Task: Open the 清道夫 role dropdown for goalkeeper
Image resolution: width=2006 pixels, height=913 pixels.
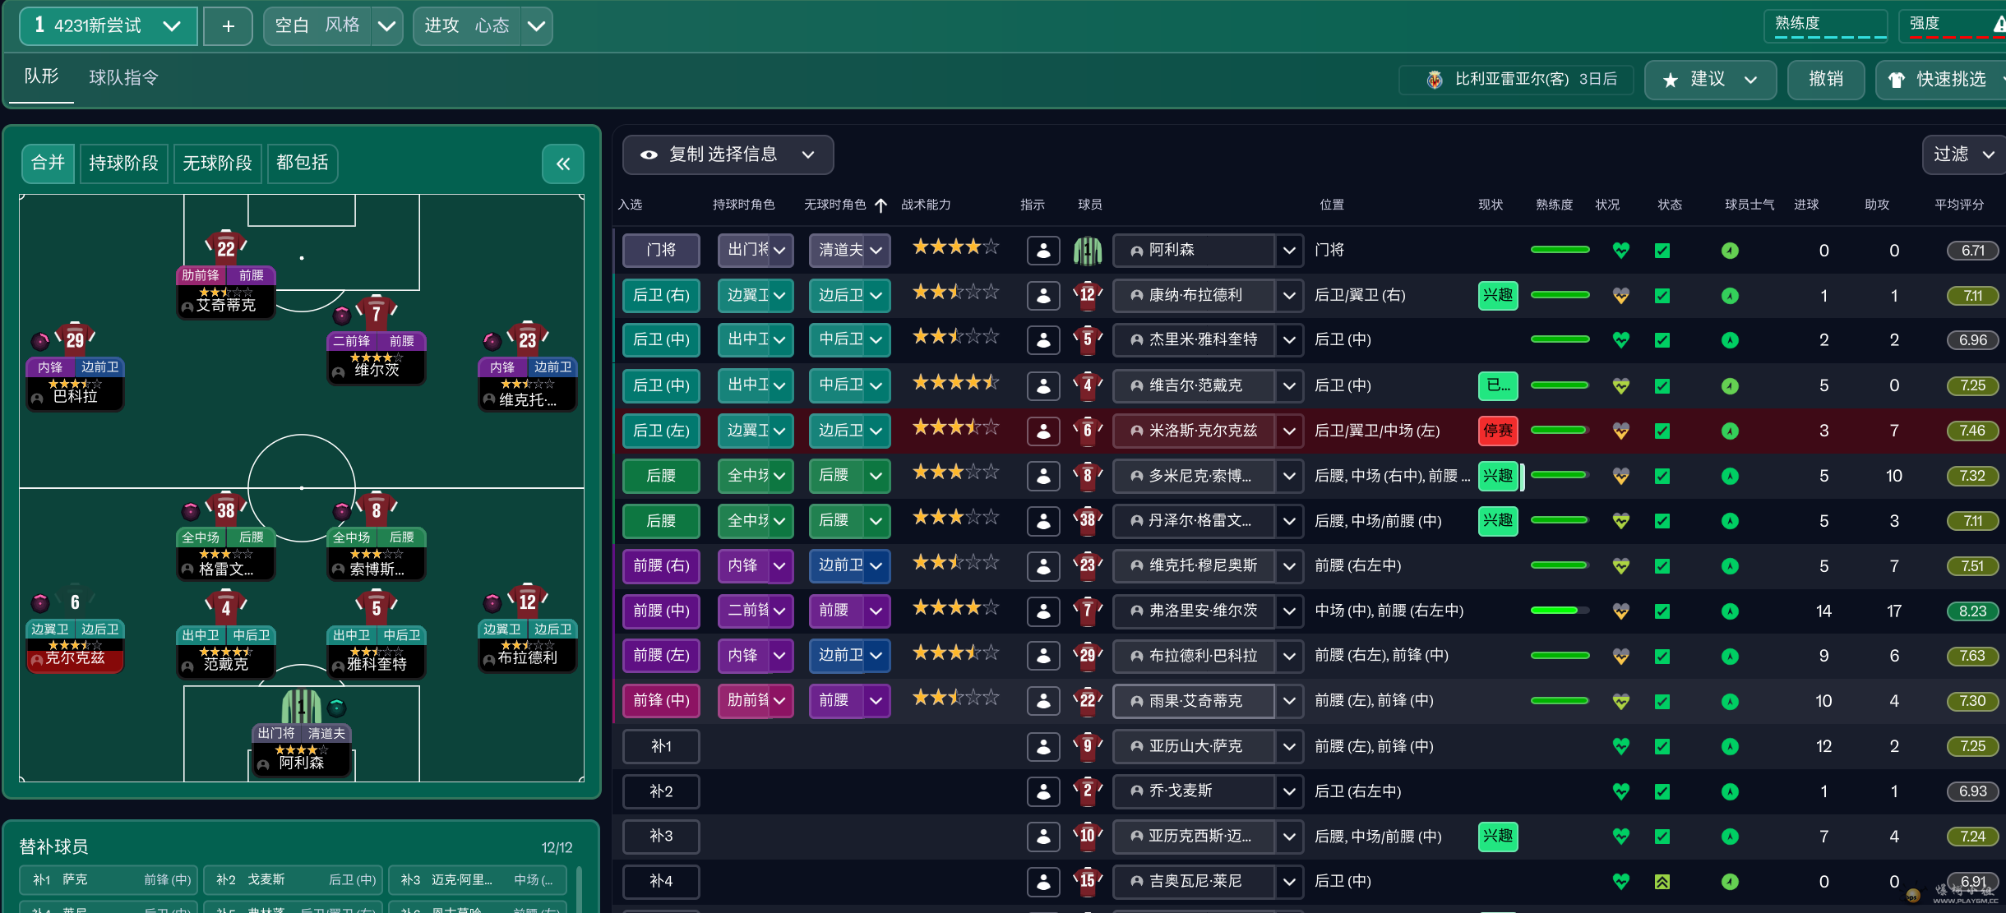Action: coord(849,250)
